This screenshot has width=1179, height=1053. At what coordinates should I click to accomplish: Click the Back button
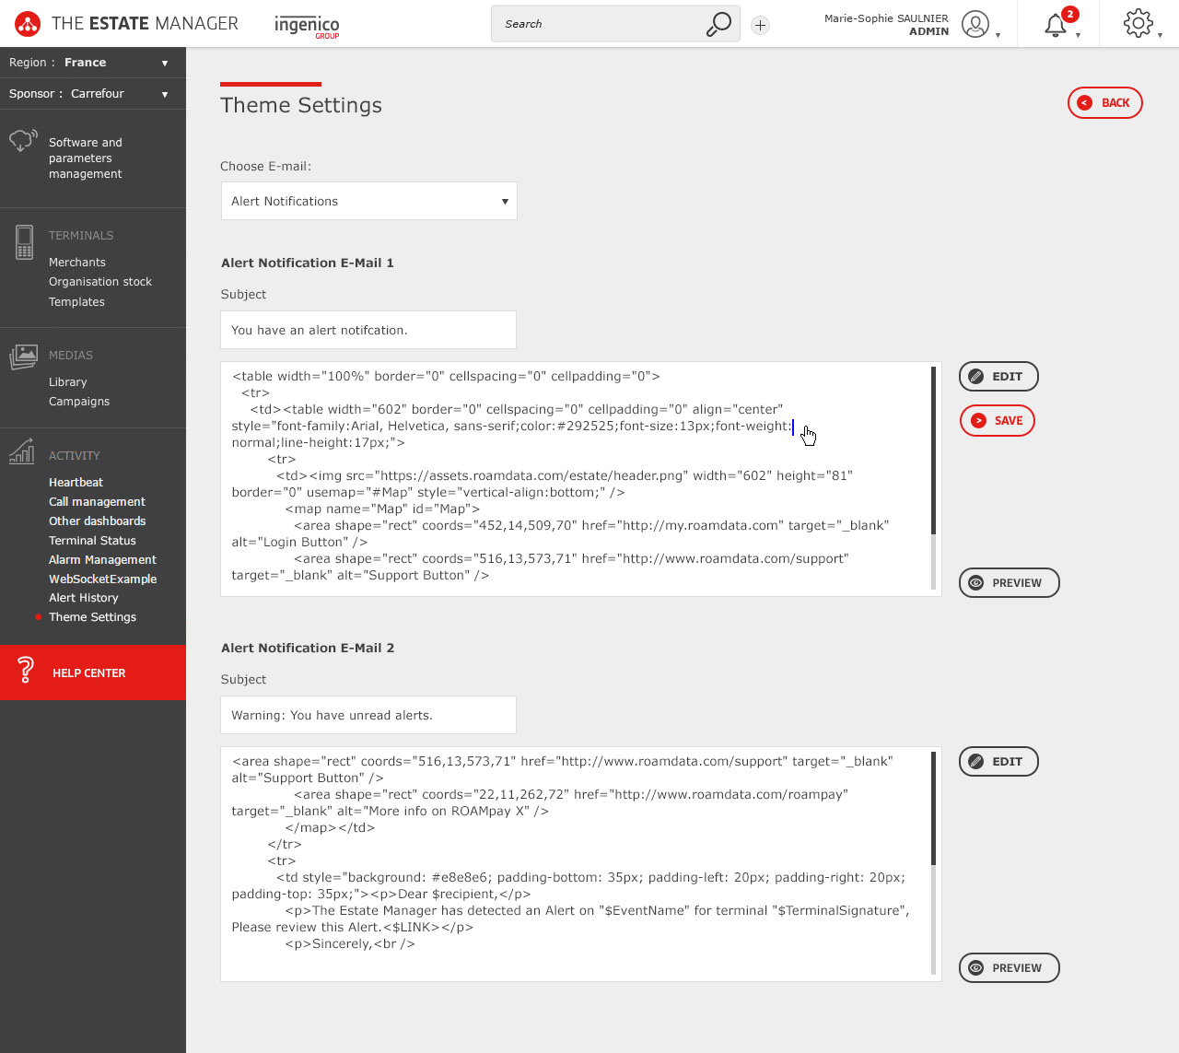tap(1104, 103)
